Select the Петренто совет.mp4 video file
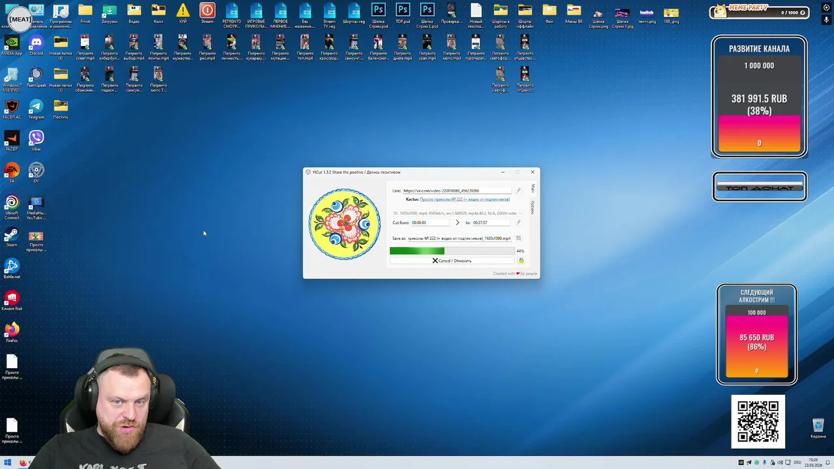Screen dimensions: 834x469 (x=85, y=48)
